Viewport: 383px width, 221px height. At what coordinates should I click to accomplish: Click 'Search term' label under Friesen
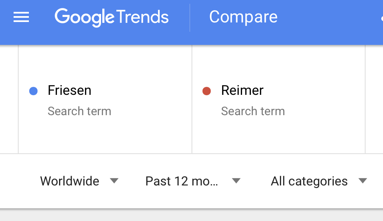coord(79,111)
